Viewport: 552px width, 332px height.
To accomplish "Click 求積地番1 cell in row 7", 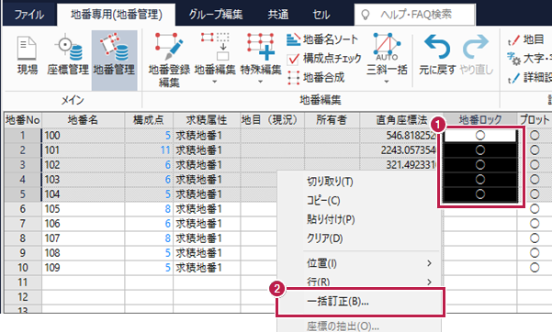I will click(x=207, y=224).
